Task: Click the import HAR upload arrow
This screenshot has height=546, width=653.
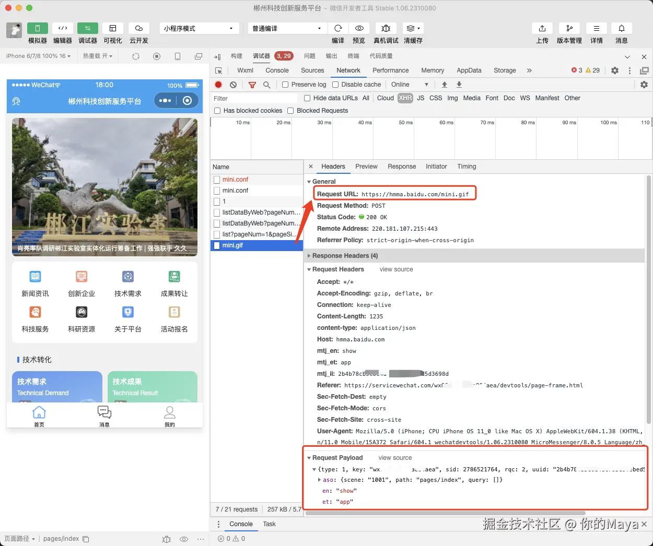Action: point(445,85)
